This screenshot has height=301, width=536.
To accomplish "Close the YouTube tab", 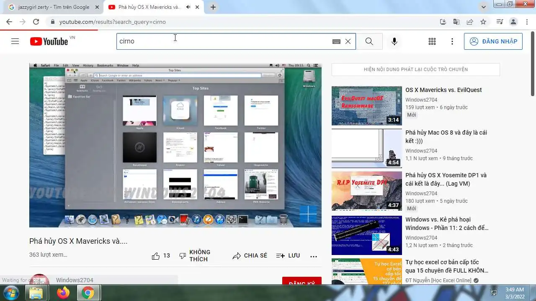I will (197, 7).
